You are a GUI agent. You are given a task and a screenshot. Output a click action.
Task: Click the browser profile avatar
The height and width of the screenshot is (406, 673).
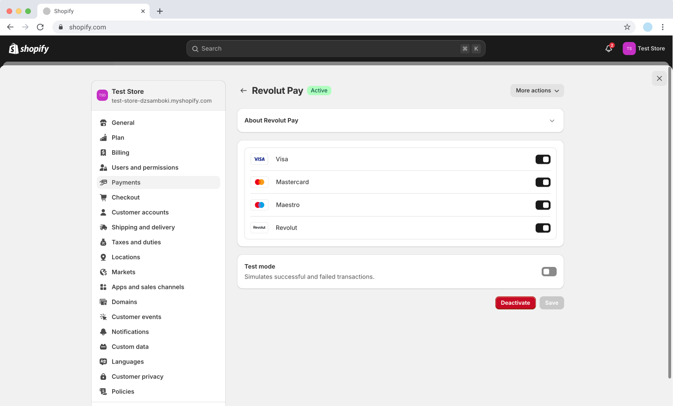(648, 27)
